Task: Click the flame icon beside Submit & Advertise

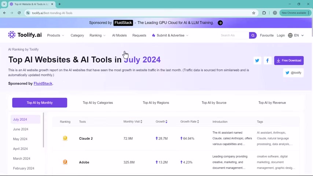Action: point(154,35)
